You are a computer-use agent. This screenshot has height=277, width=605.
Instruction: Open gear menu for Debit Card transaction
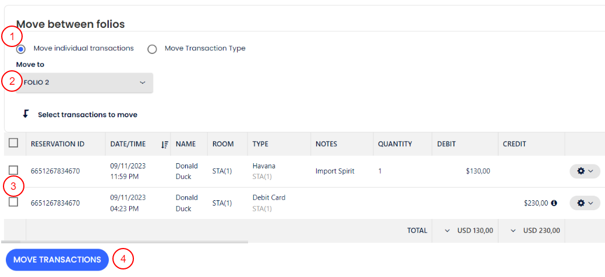584,203
